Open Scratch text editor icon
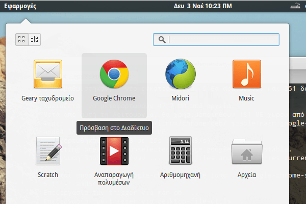 pos(48,151)
